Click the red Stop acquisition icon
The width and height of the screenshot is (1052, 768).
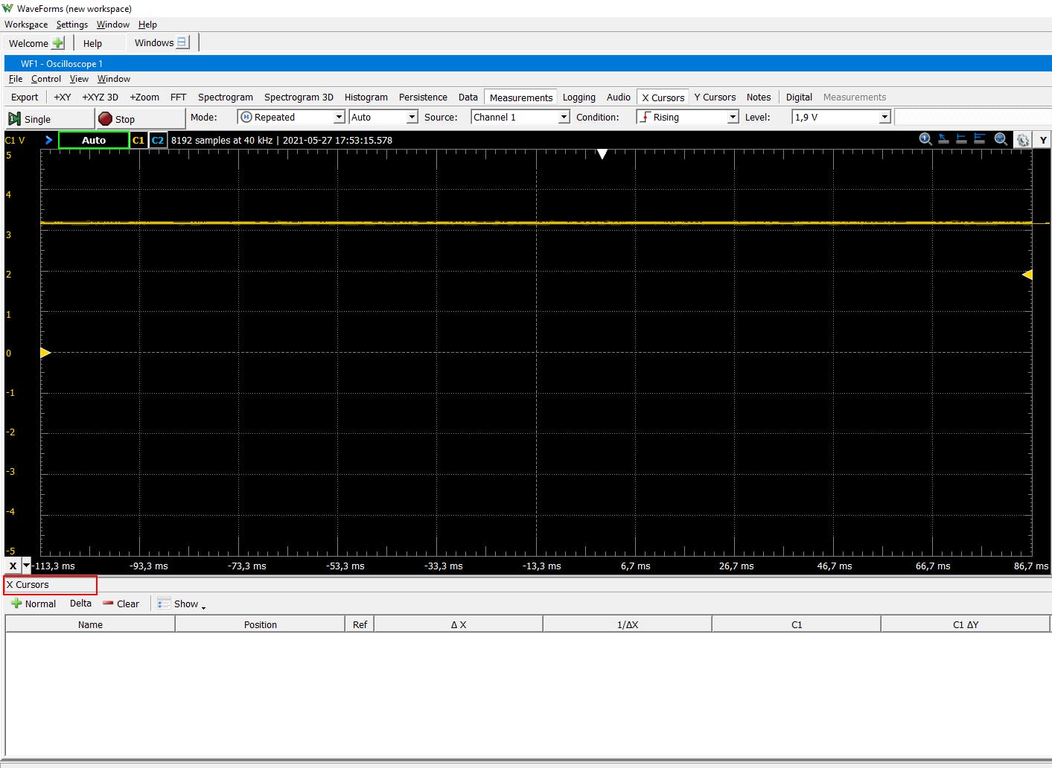click(x=105, y=119)
